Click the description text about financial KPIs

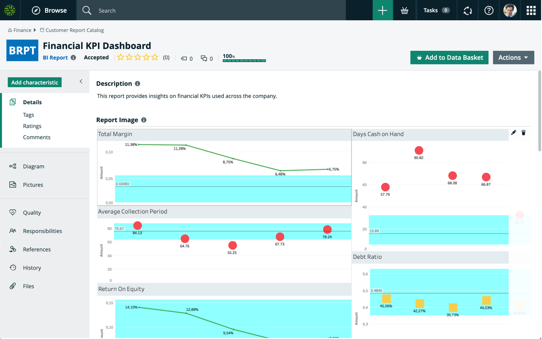tap(187, 96)
